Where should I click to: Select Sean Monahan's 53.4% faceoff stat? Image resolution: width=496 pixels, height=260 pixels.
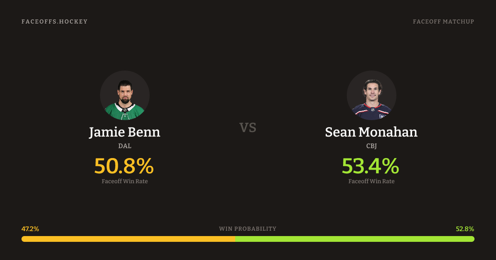click(x=370, y=166)
